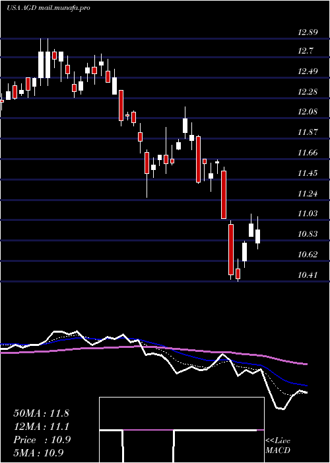
Task: Select the 11.24 price axis label
Action: pyautogui.click(x=308, y=194)
